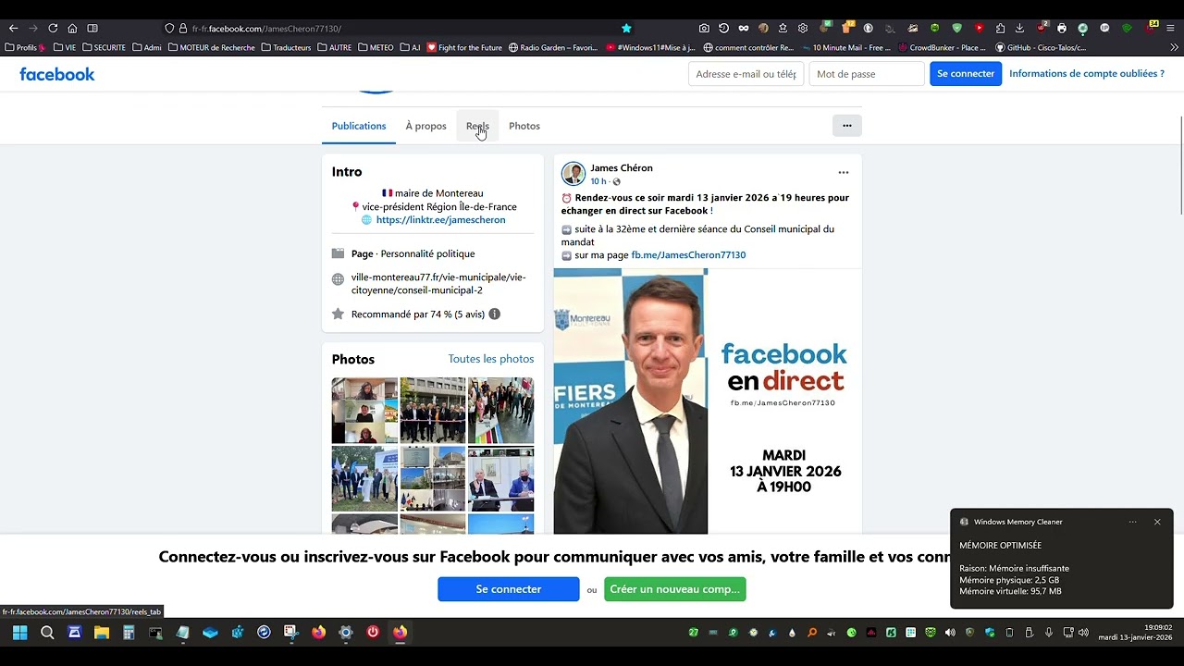Open the downloads arrow icon in toolbar
The image size is (1184, 666).
1019,29
